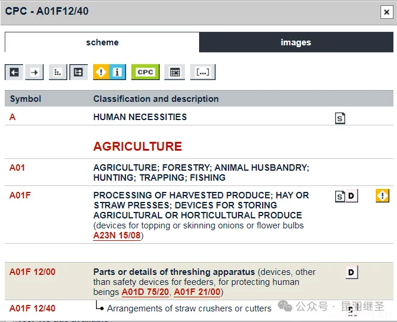Open the A23N 15/08 reference link
397x322 pixels.
pos(117,235)
